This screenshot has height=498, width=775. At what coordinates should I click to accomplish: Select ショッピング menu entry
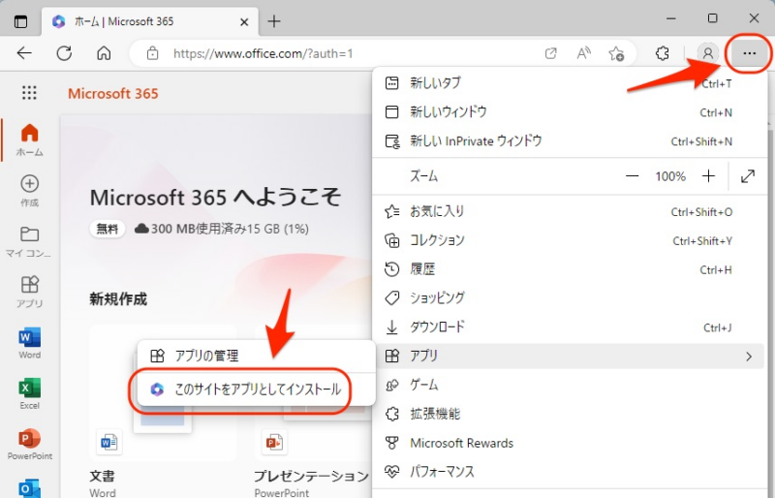[568, 298]
